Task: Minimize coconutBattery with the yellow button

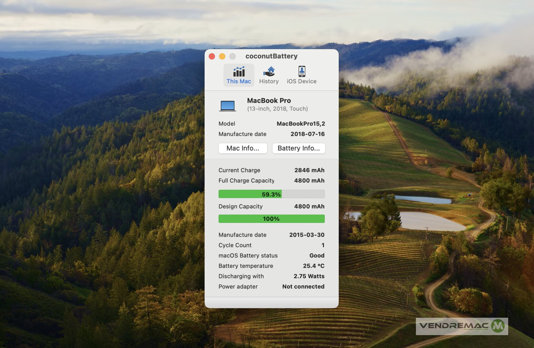Action: pyautogui.click(x=222, y=56)
